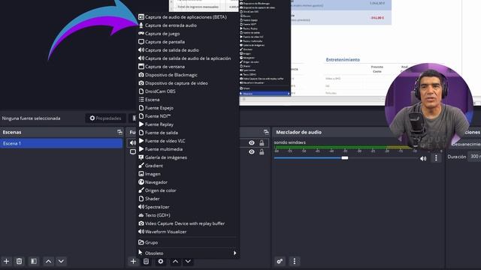Image resolution: width=481 pixels, height=270 pixels.
Task: Select speaker icon of first source row
Action: pyautogui.click(x=132, y=142)
